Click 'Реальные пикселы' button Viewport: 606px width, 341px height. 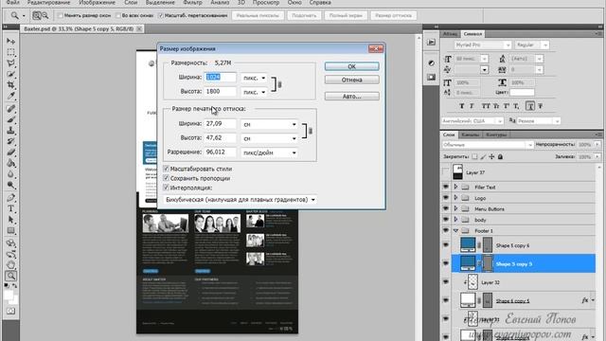click(x=258, y=15)
